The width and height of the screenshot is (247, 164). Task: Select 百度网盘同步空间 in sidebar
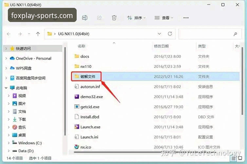tap(30, 78)
